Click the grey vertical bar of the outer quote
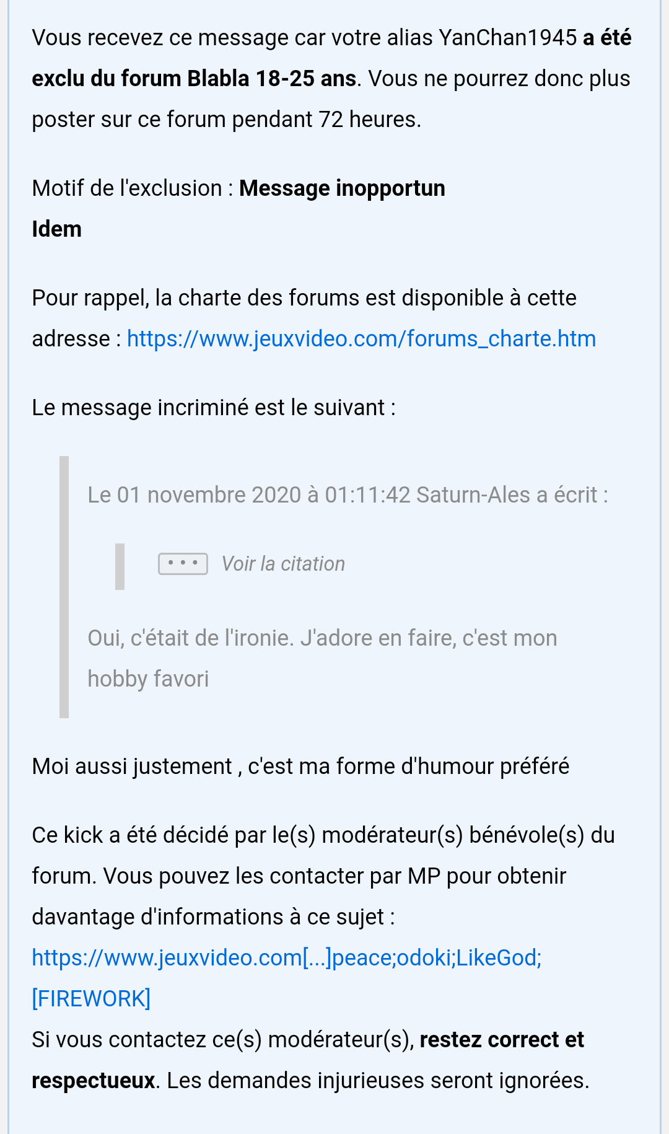Viewport: 669px width, 1134px height. 64,587
